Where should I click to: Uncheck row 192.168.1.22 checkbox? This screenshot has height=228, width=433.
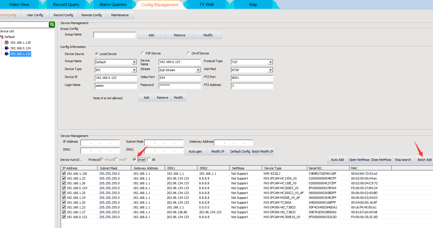click(64, 178)
